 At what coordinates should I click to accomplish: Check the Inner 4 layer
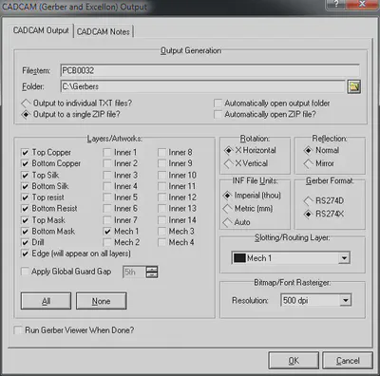107,186
